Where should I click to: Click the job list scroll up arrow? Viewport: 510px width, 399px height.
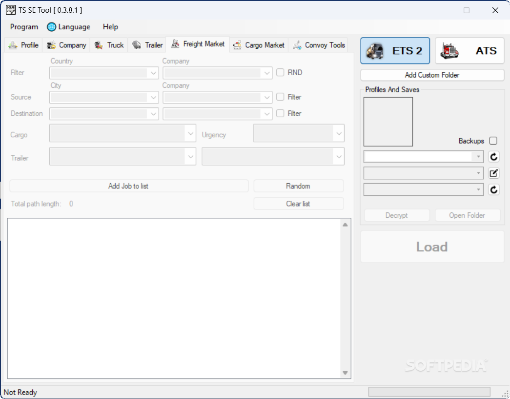(x=345, y=225)
